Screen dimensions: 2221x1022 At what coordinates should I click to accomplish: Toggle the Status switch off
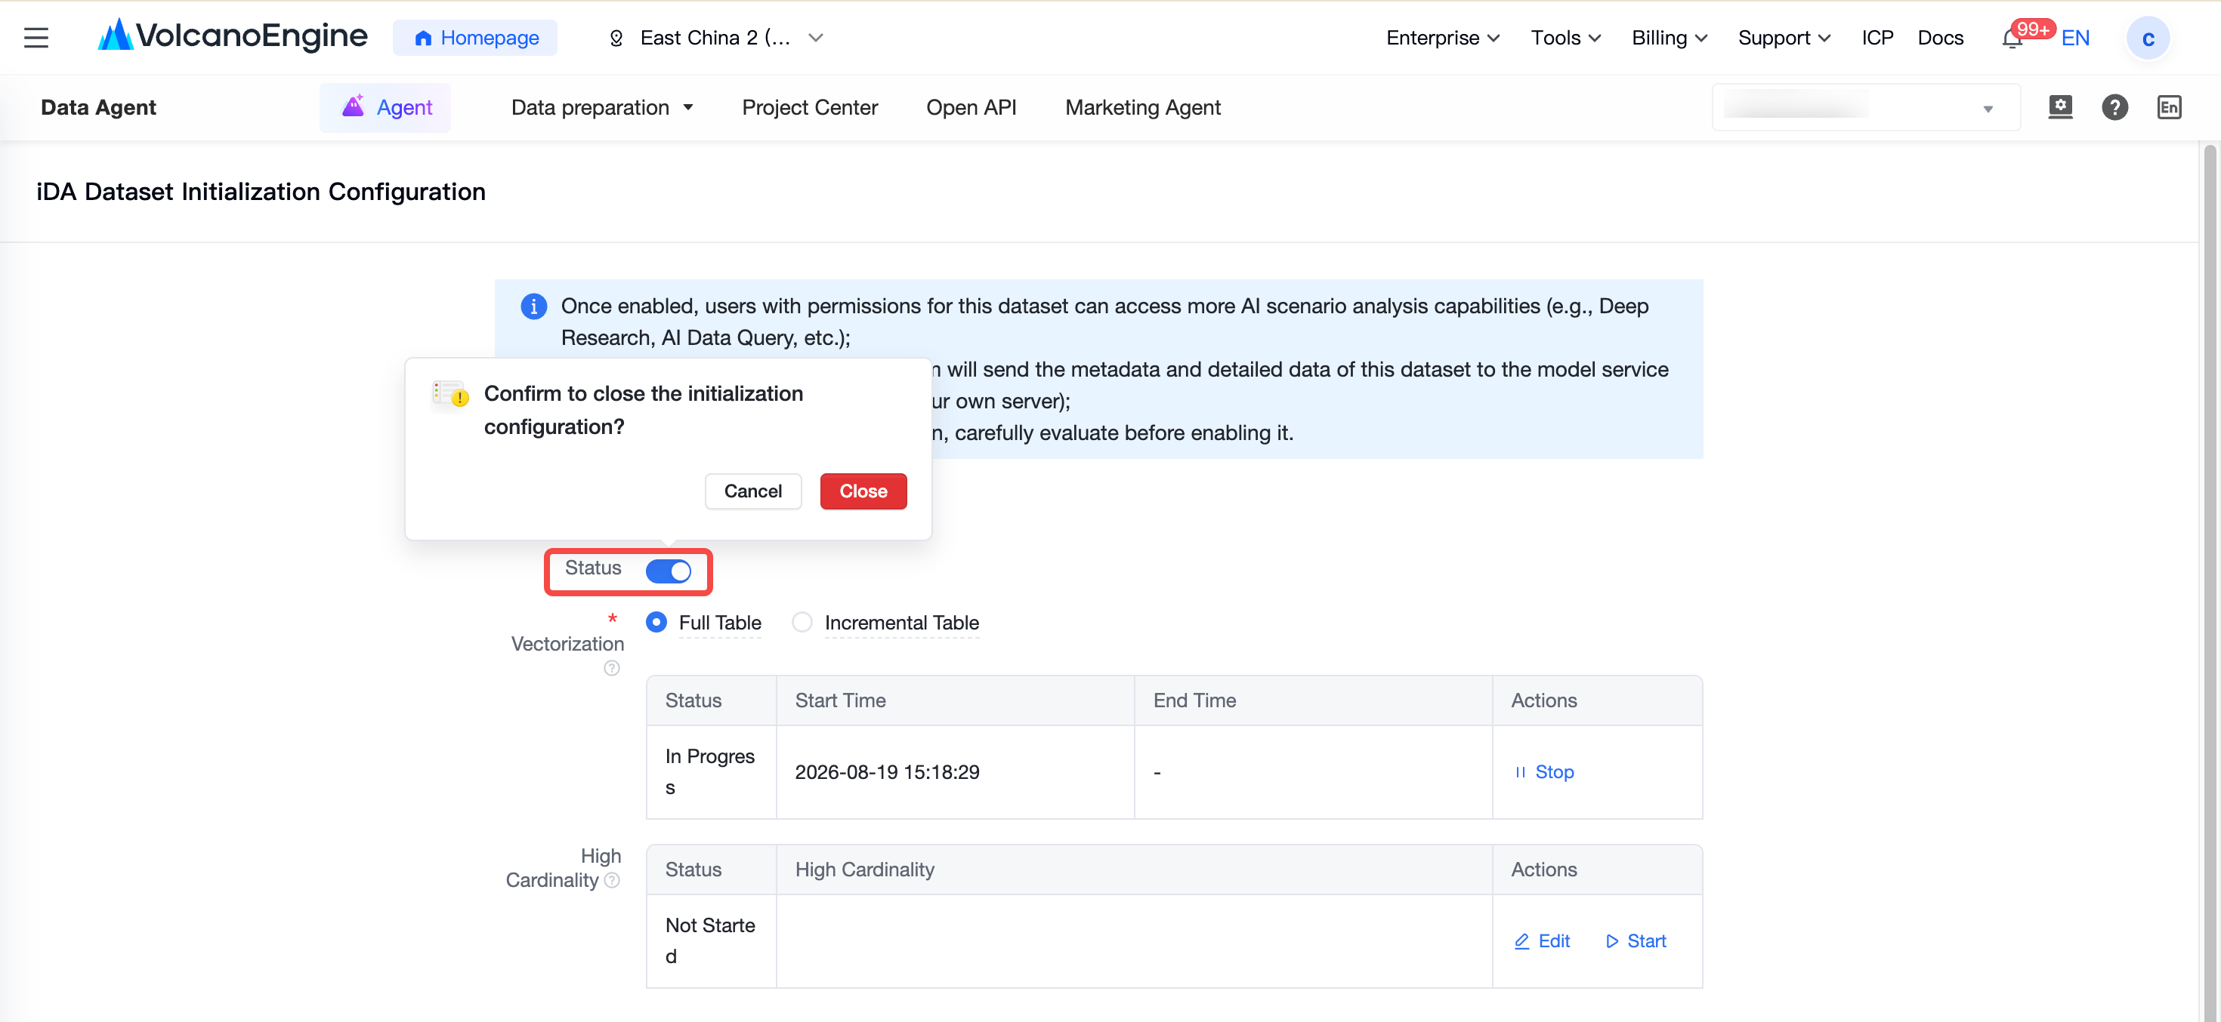click(x=669, y=571)
